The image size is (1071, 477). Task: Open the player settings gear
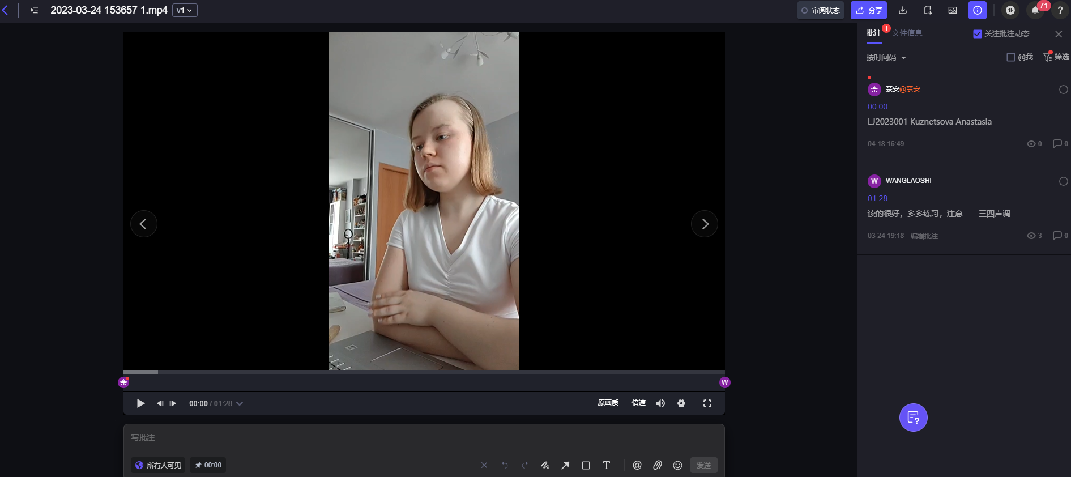click(681, 403)
